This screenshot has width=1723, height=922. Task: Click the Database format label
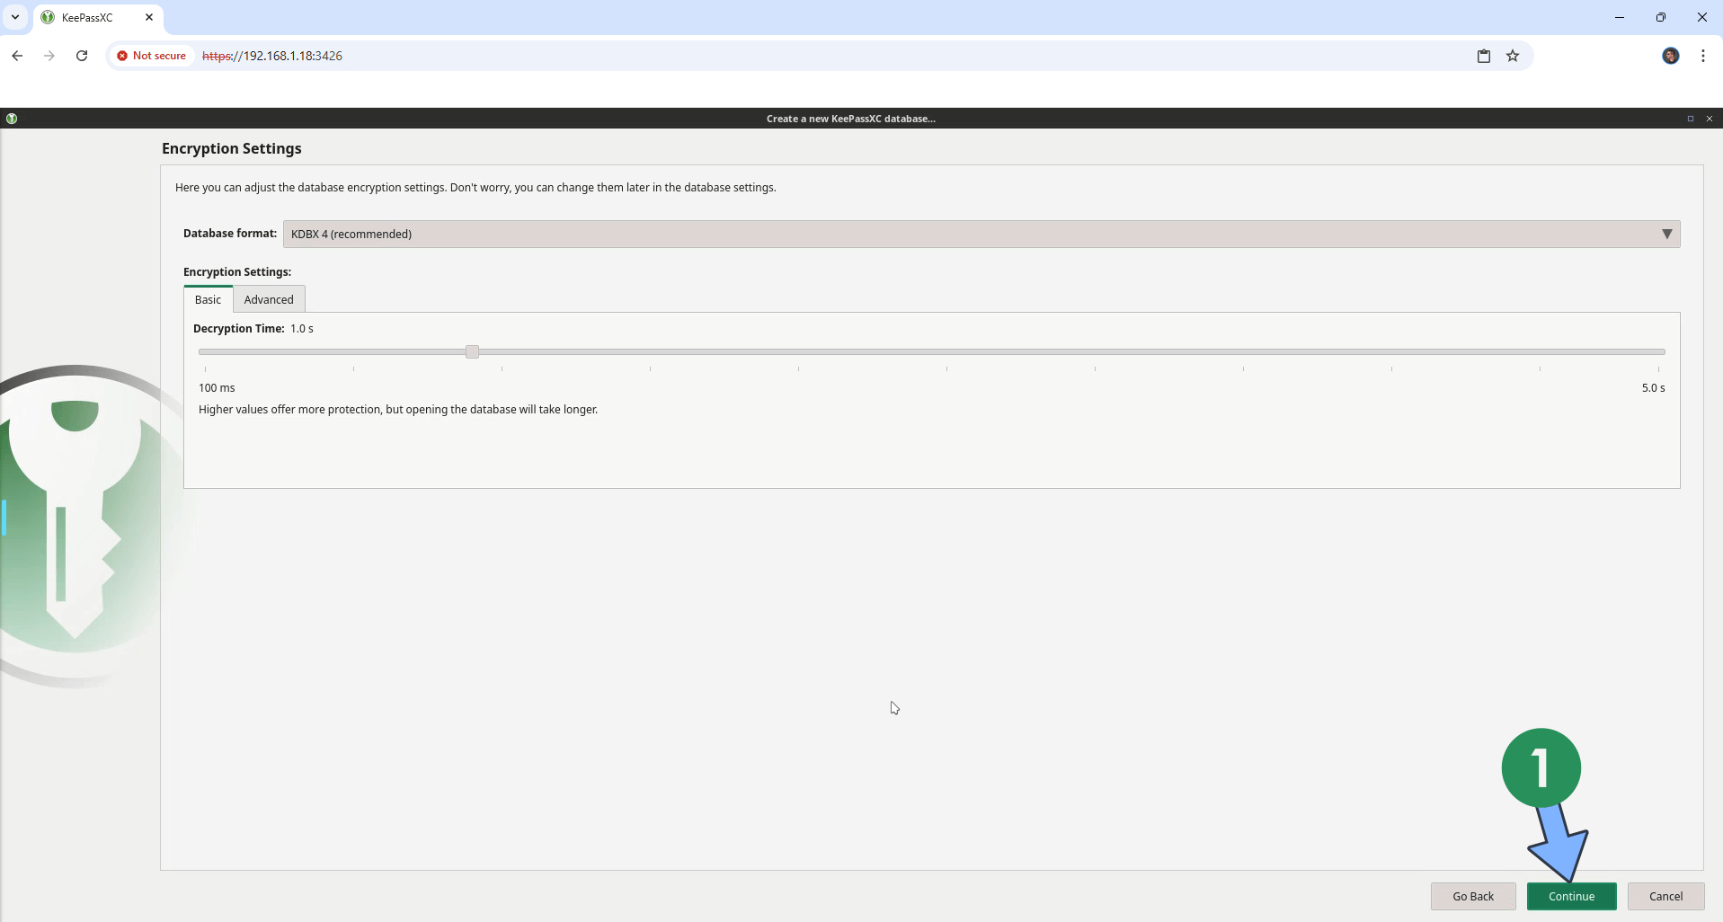230,234
